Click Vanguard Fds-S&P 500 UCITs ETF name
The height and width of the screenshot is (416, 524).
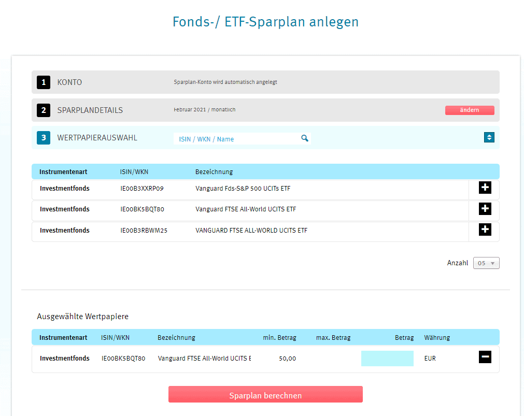point(243,189)
